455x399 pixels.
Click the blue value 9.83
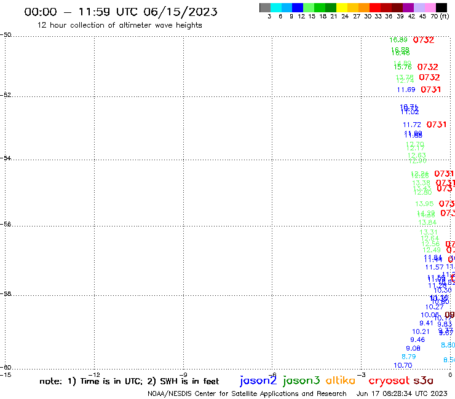point(445,324)
